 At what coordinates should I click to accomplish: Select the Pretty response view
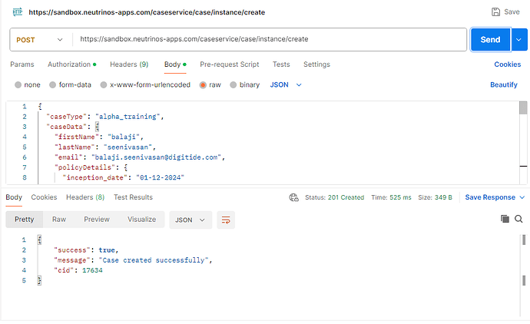pos(25,220)
